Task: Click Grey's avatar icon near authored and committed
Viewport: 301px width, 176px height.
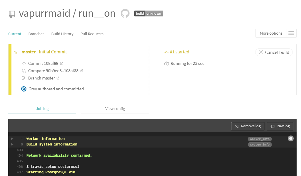Action: [x=23, y=89]
